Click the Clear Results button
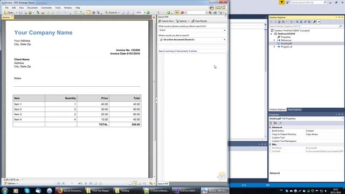Image resolution: width=345 pixels, height=194 pixels. point(199,21)
